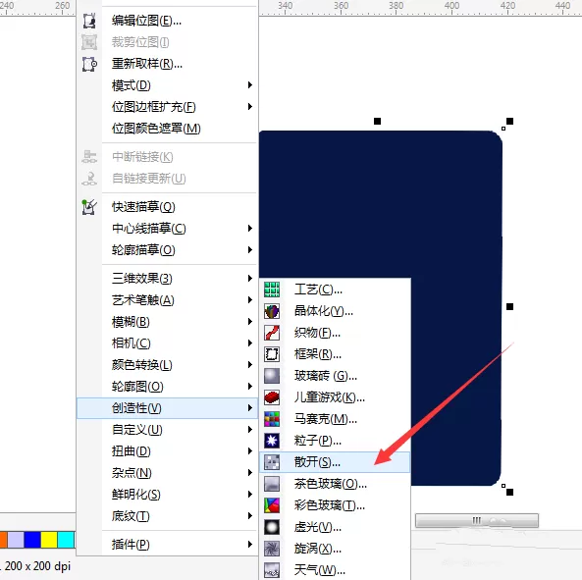Click the 散开 scatter effect icon
This screenshot has width=582, height=580.
click(272, 462)
